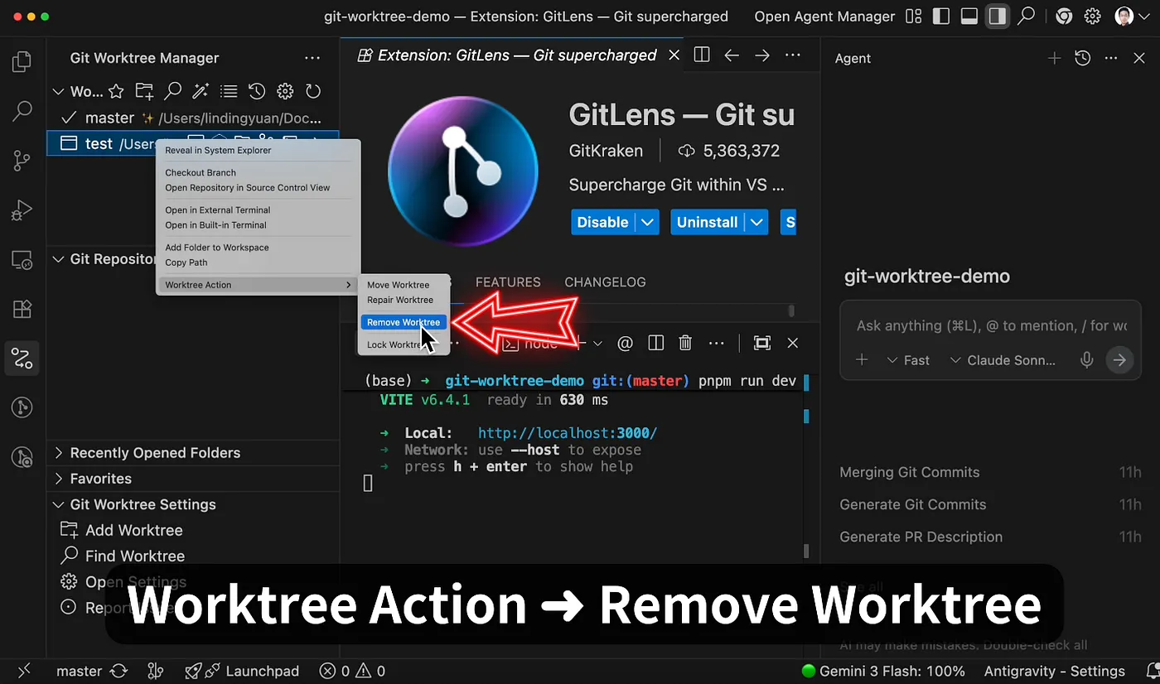Click the Ask anything Agent input field
The image size is (1160, 684).
[991, 325]
